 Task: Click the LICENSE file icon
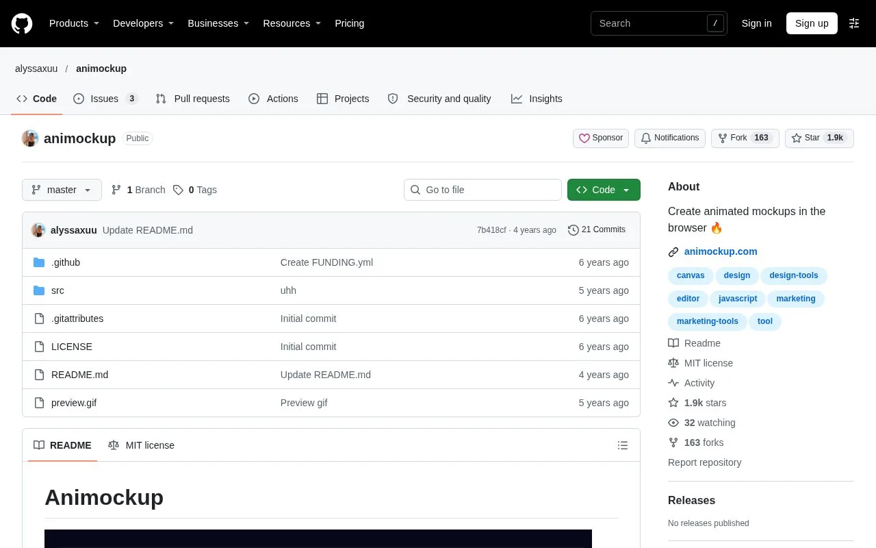(x=39, y=347)
